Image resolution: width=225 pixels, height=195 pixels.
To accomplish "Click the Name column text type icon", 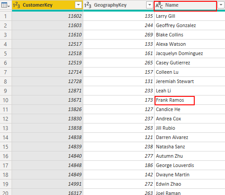I will point(159,5).
